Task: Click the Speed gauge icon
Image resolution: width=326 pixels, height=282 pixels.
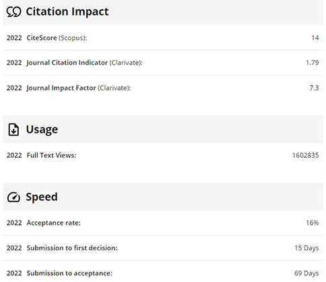Action: coord(13,197)
